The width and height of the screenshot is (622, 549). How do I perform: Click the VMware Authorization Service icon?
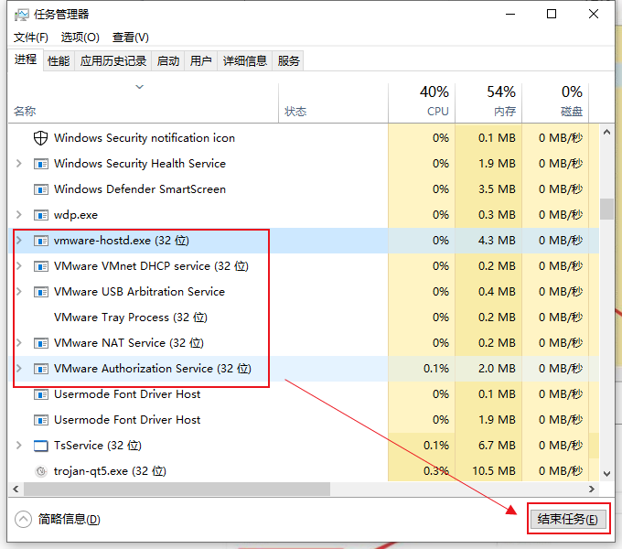tap(41, 369)
